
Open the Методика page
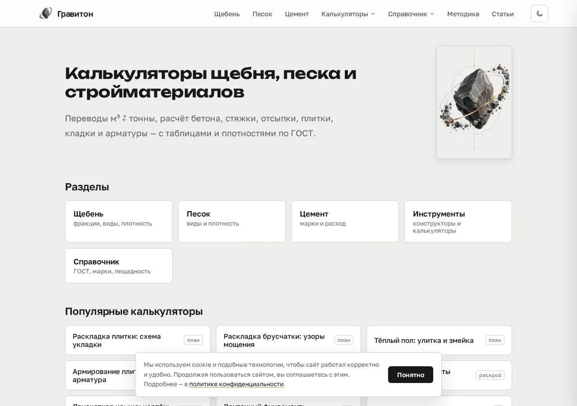[x=463, y=14]
